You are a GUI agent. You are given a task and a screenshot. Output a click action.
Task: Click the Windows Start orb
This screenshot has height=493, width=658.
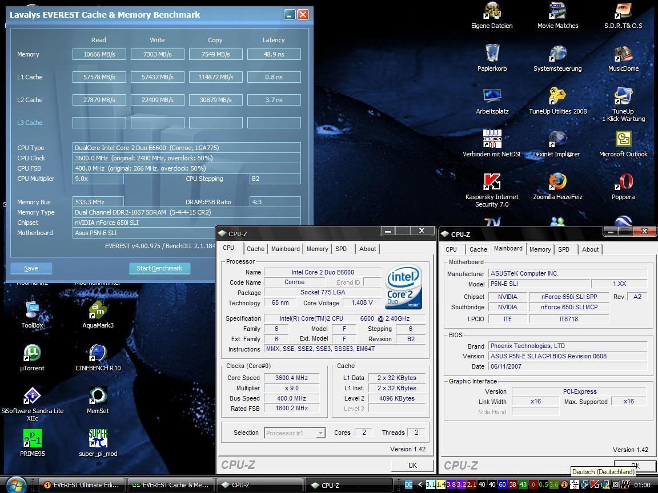(x=15, y=485)
